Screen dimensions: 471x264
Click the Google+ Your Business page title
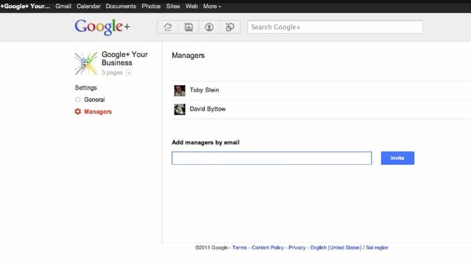(124, 59)
